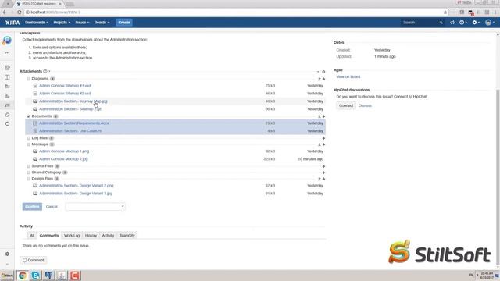The width and height of the screenshot is (500, 281).
Task: Click the Create button in header
Action: point(124,23)
